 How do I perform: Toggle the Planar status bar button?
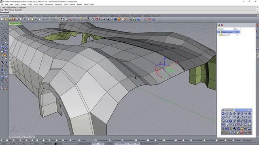pyautogui.click(x=95, y=144)
